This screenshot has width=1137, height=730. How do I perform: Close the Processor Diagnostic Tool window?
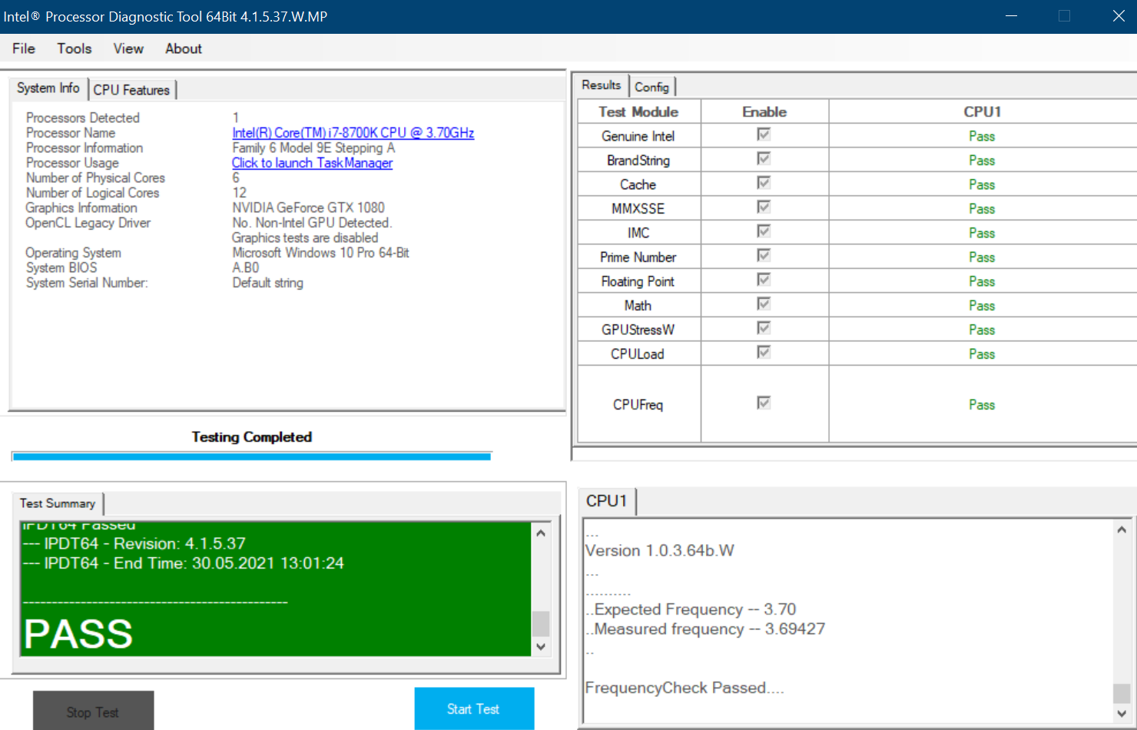tap(1119, 16)
